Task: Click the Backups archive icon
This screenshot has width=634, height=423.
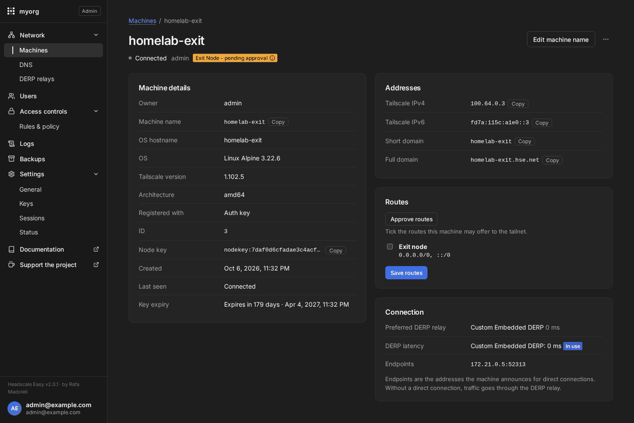Action: click(x=12, y=159)
